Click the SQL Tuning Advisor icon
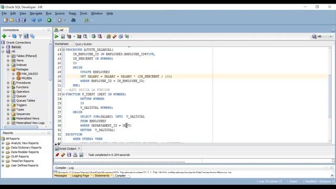The height and width of the screenshot is (189, 336). coord(85,36)
